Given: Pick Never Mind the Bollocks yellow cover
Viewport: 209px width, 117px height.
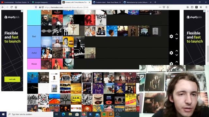Looking at the screenshot, I should tap(131, 99).
